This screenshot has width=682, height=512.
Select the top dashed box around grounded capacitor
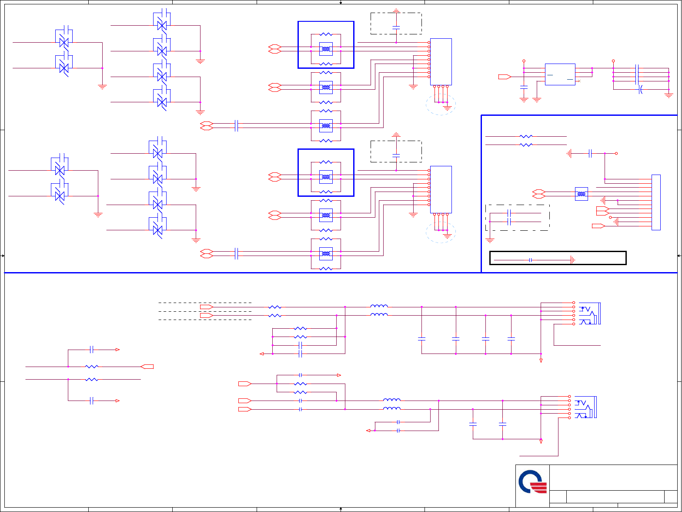(x=396, y=24)
